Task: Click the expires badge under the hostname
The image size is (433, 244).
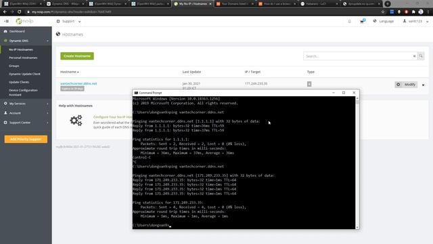Action: click(x=72, y=89)
